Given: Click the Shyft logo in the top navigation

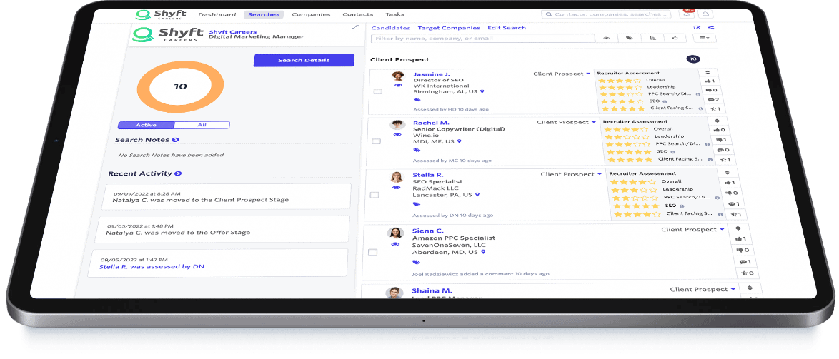Looking at the screenshot, I should coord(159,14).
